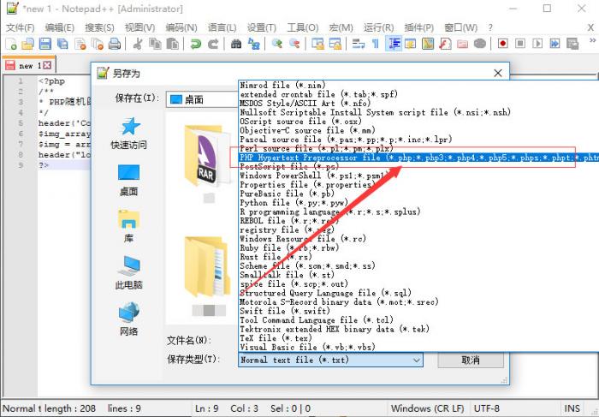Open the 文件(F) menu
Viewport: 599px width, 417px height.
coord(21,27)
